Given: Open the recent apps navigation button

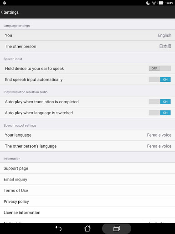Looking at the screenshot, I should point(117,229).
